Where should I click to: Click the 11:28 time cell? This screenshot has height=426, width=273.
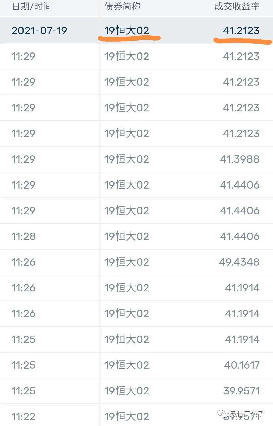(24, 236)
